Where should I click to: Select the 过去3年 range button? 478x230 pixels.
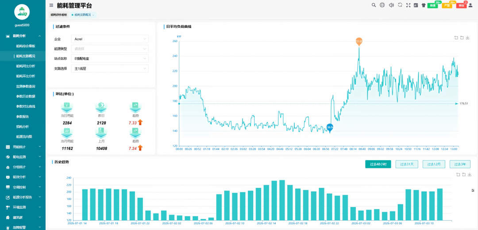point(460,164)
